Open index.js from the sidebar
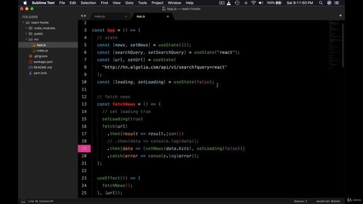The height and width of the screenshot is (204, 363). 42,50
